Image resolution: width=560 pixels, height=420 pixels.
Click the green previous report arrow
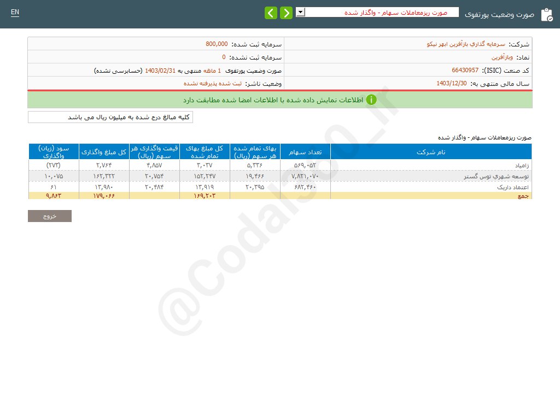(x=271, y=12)
